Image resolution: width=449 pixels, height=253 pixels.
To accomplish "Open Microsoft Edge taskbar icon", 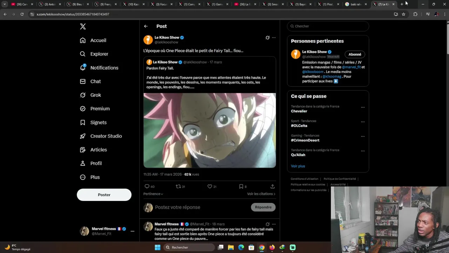I will [241, 247].
